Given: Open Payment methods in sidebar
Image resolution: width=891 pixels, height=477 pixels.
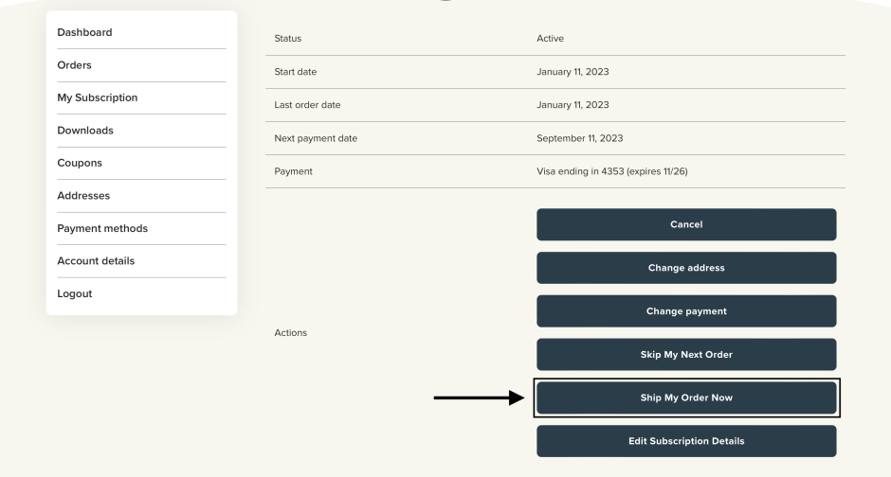Looking at the screenshot, I should tap(102, 228).
